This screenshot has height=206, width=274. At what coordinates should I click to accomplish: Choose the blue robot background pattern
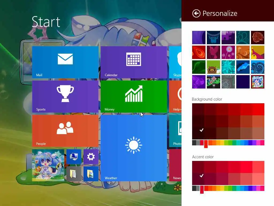click(214, 38)
